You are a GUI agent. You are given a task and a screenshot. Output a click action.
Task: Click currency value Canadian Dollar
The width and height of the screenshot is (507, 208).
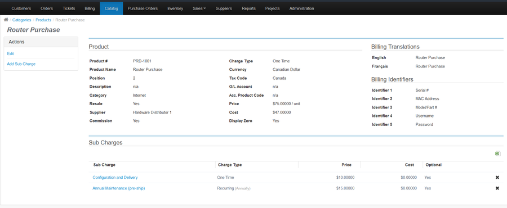[x=287, y=70]
